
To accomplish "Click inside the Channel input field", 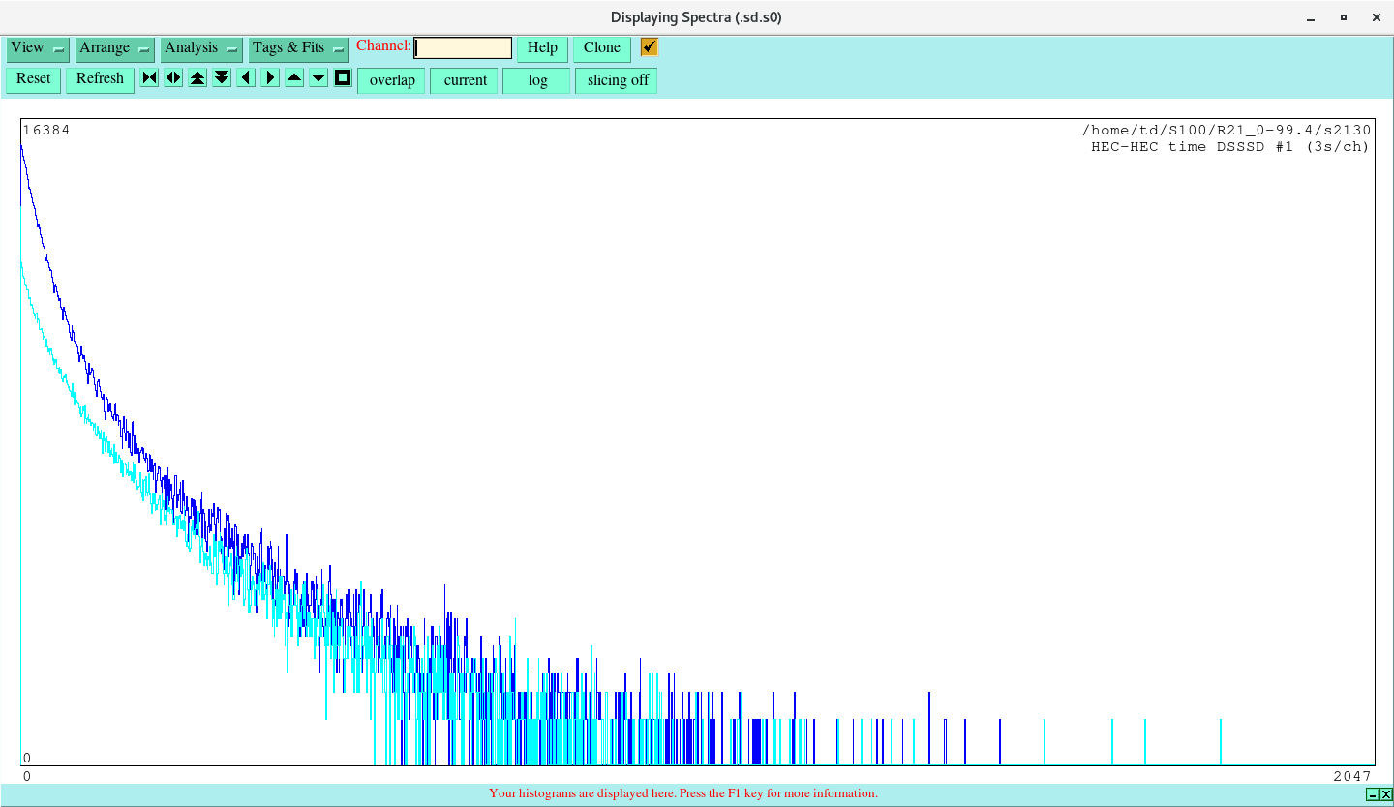I will (x=463, y=46).
